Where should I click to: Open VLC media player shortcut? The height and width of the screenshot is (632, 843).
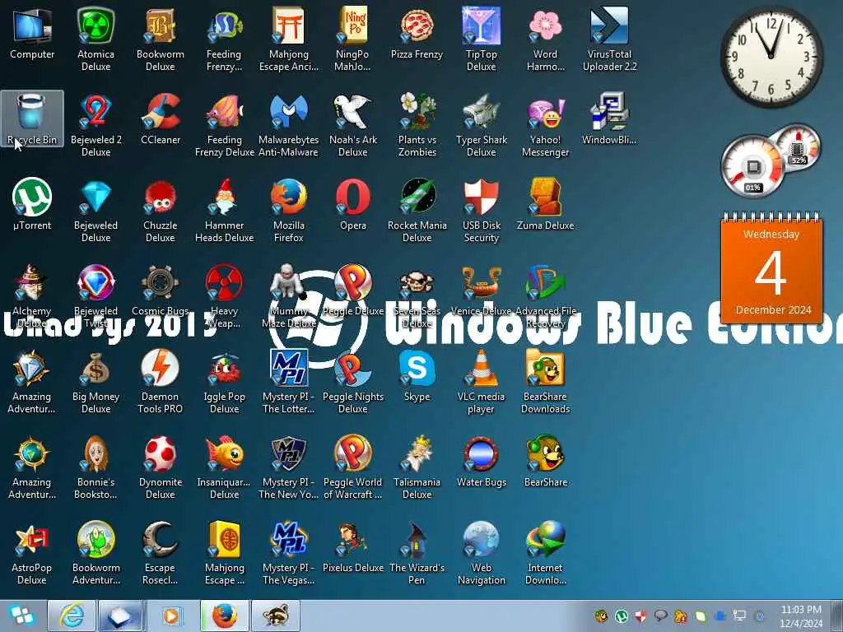(481, 381)
